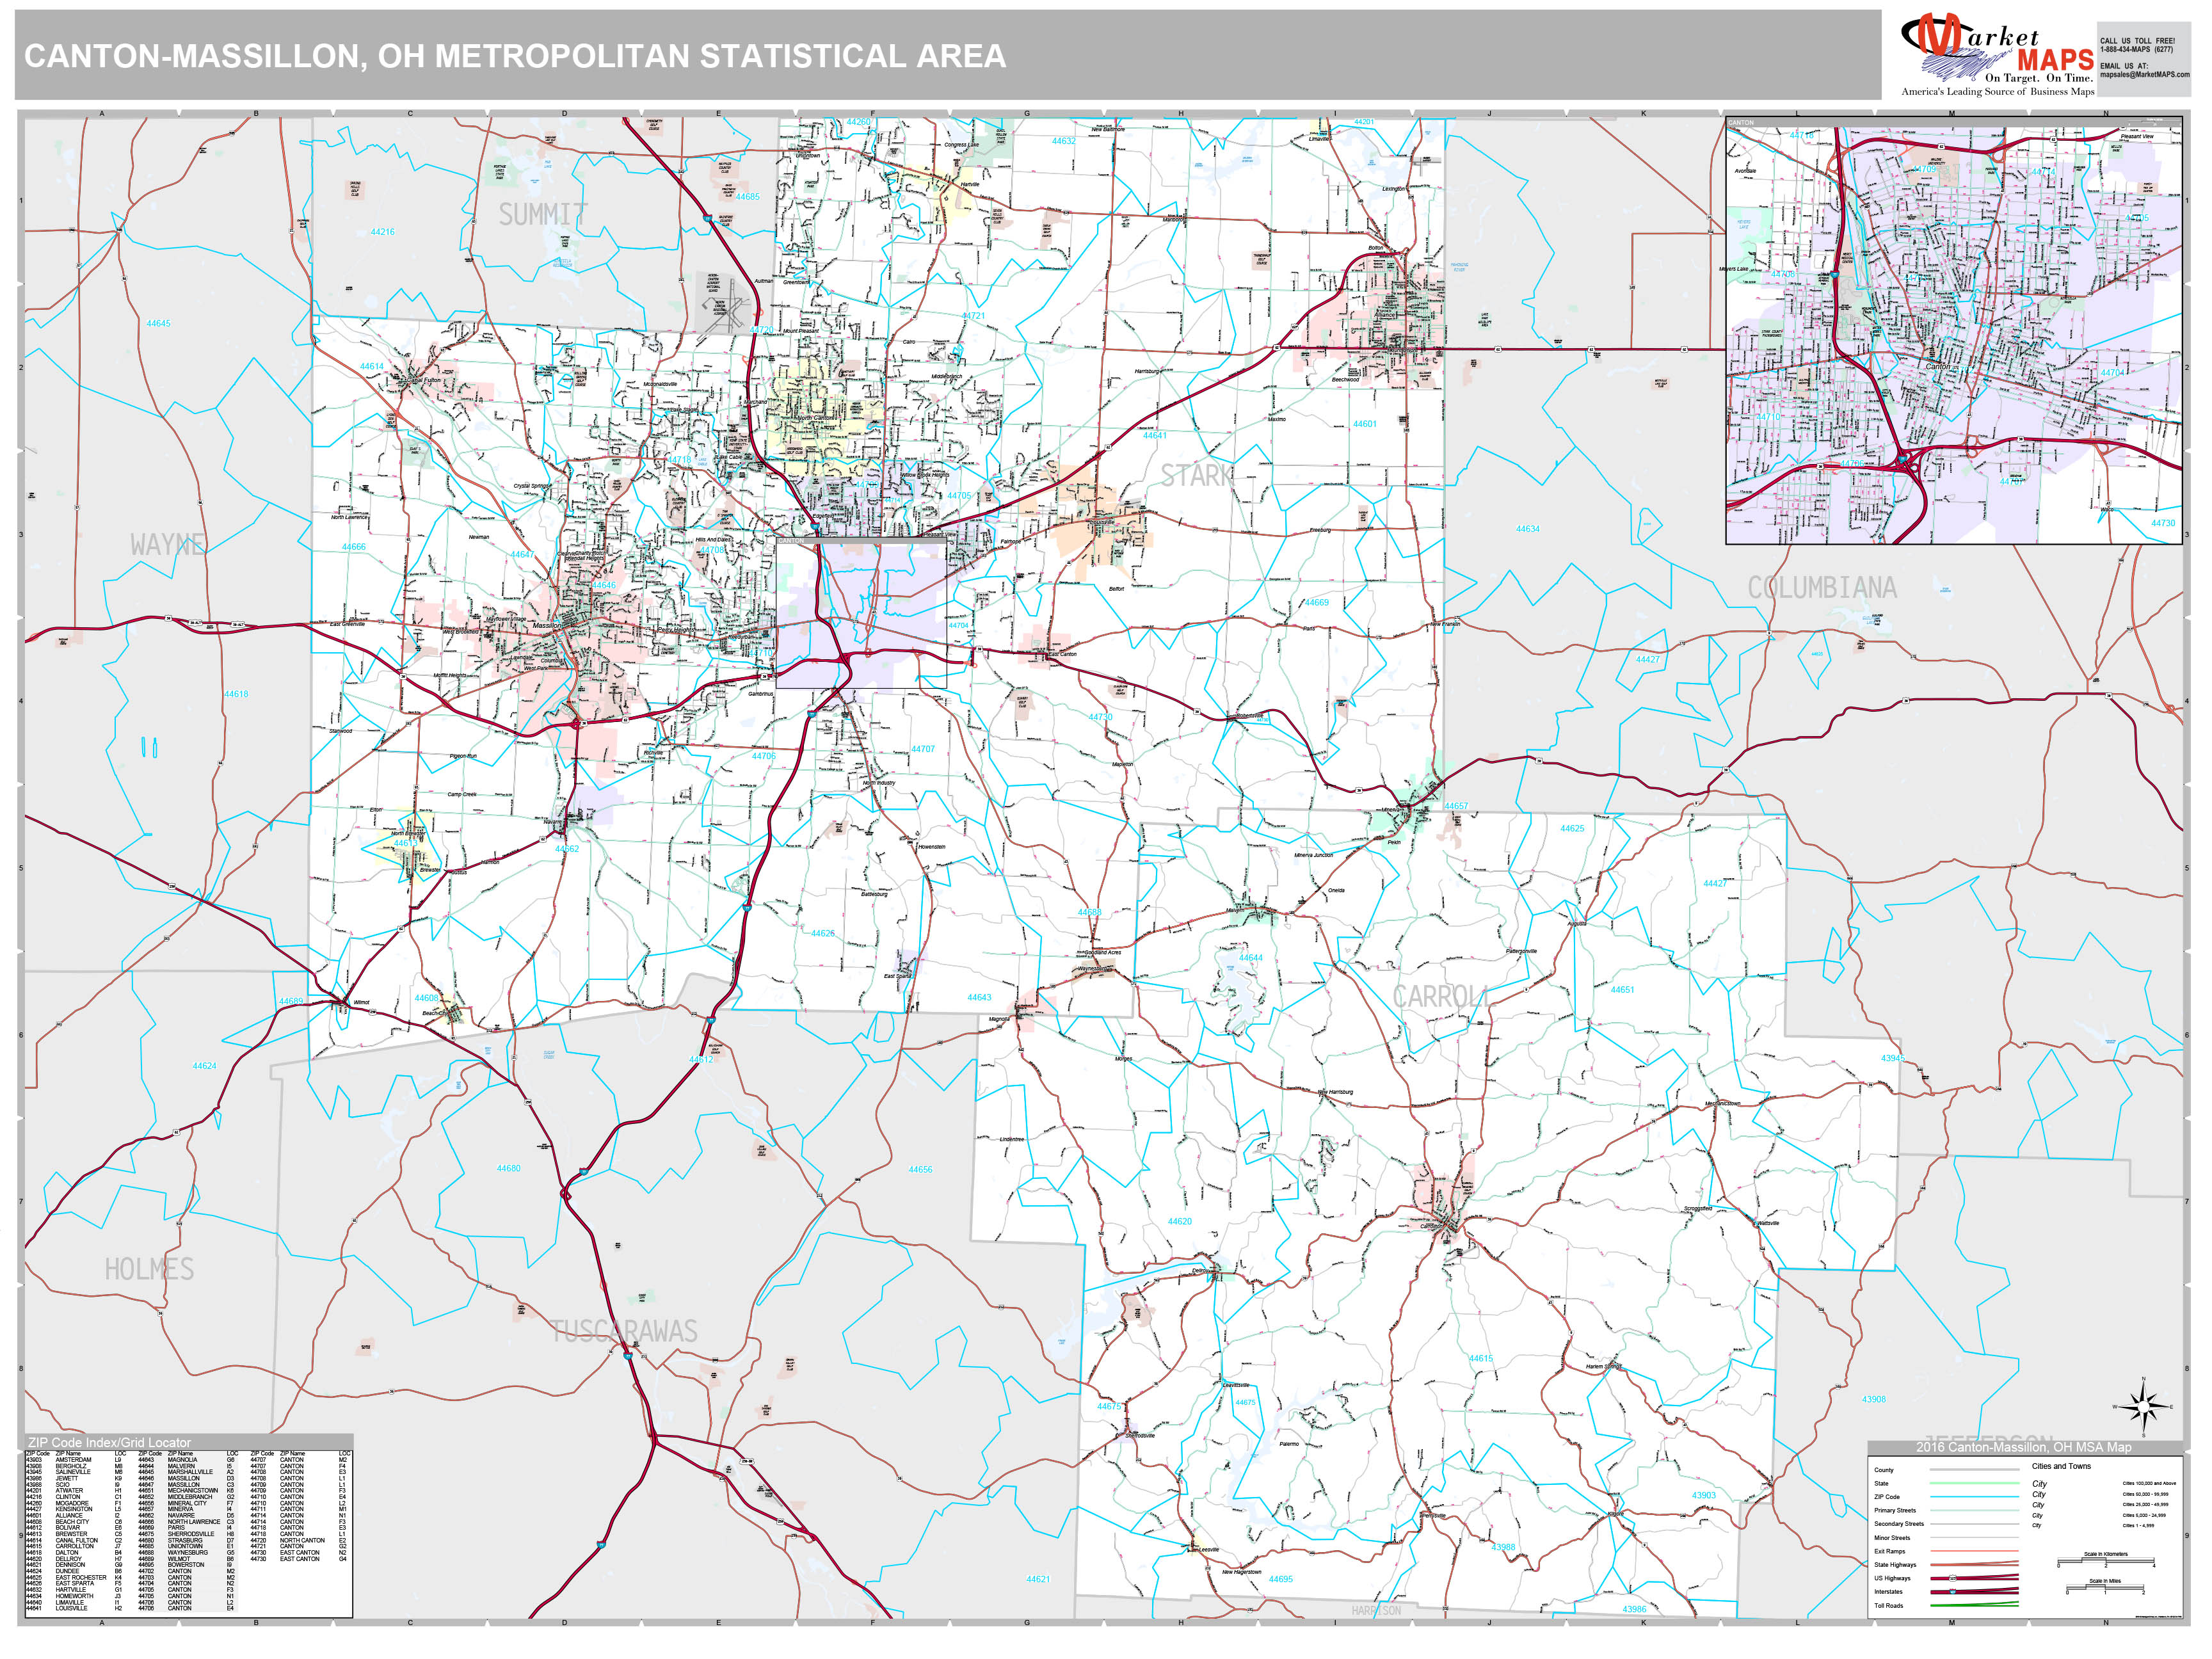Click the Scale in Kilometers bar
Screen dimensions: 2212x1659
tap(2106, 1560)
